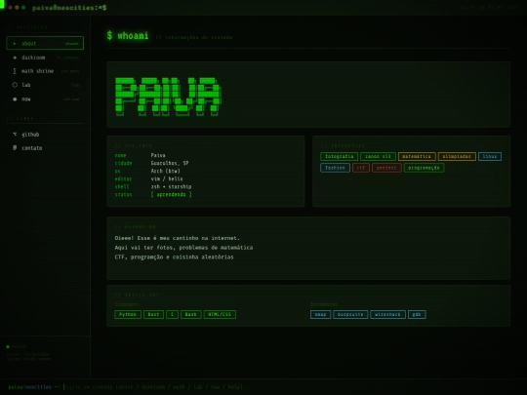Click the filled dot icon next to now
This screenshot has height=395, width=527.
click(15, 99)
